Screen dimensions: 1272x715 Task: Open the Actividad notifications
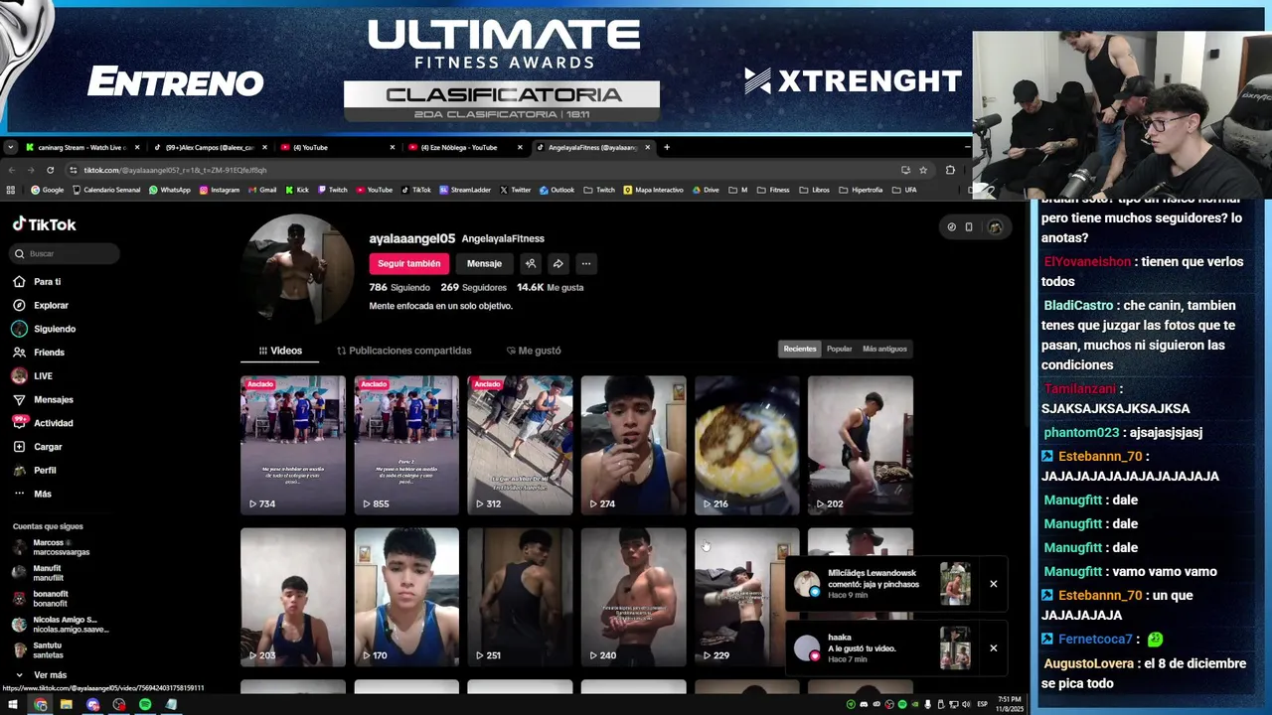click(53, 423)
